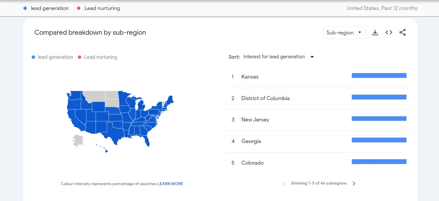Expand the Sub-region selector chevron
The height and width of the screenshot is (201, 439).
coord(360,32)
